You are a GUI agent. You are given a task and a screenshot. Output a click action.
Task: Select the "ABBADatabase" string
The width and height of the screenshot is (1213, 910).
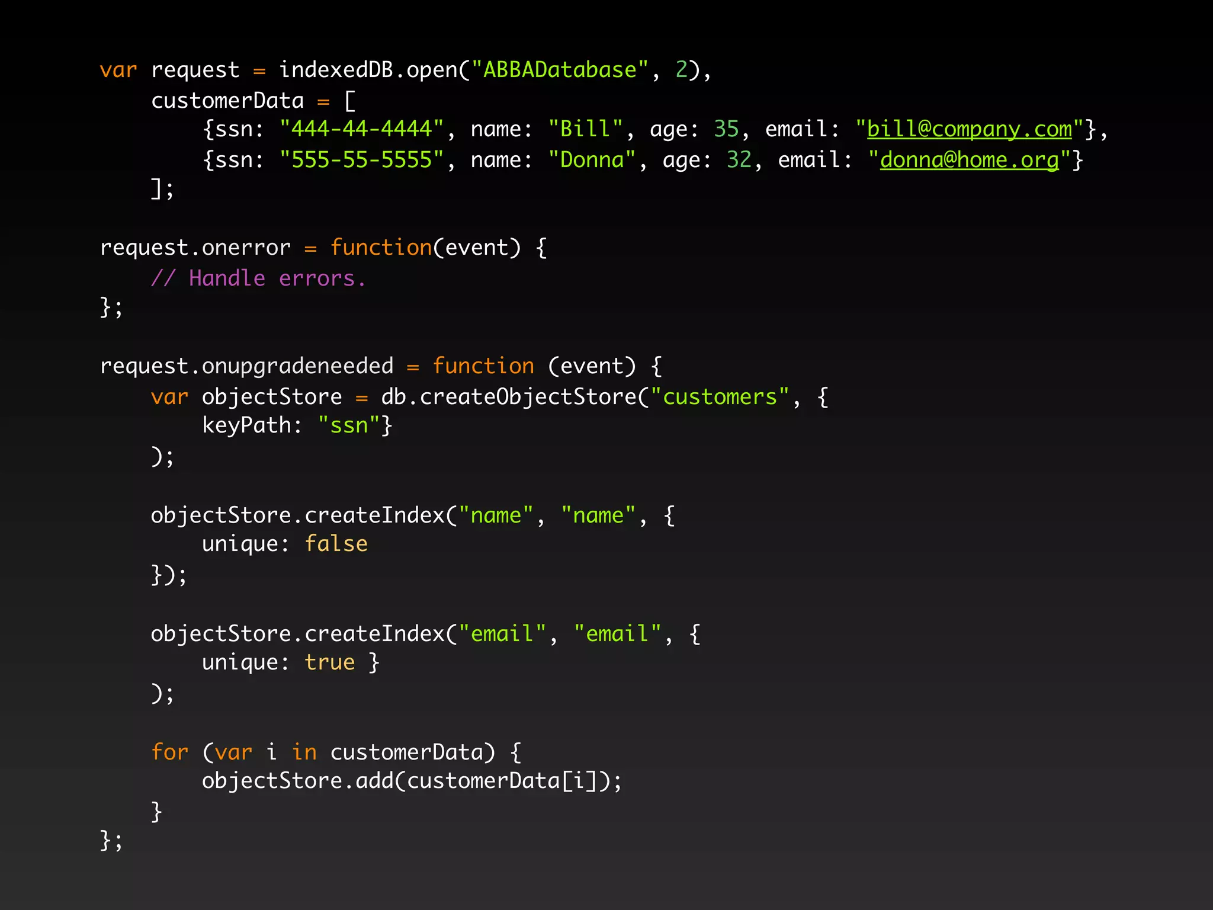[560, 70]
